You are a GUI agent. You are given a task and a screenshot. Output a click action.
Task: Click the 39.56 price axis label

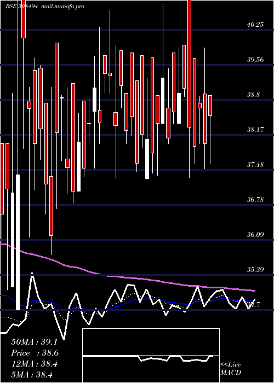[255, 59]
